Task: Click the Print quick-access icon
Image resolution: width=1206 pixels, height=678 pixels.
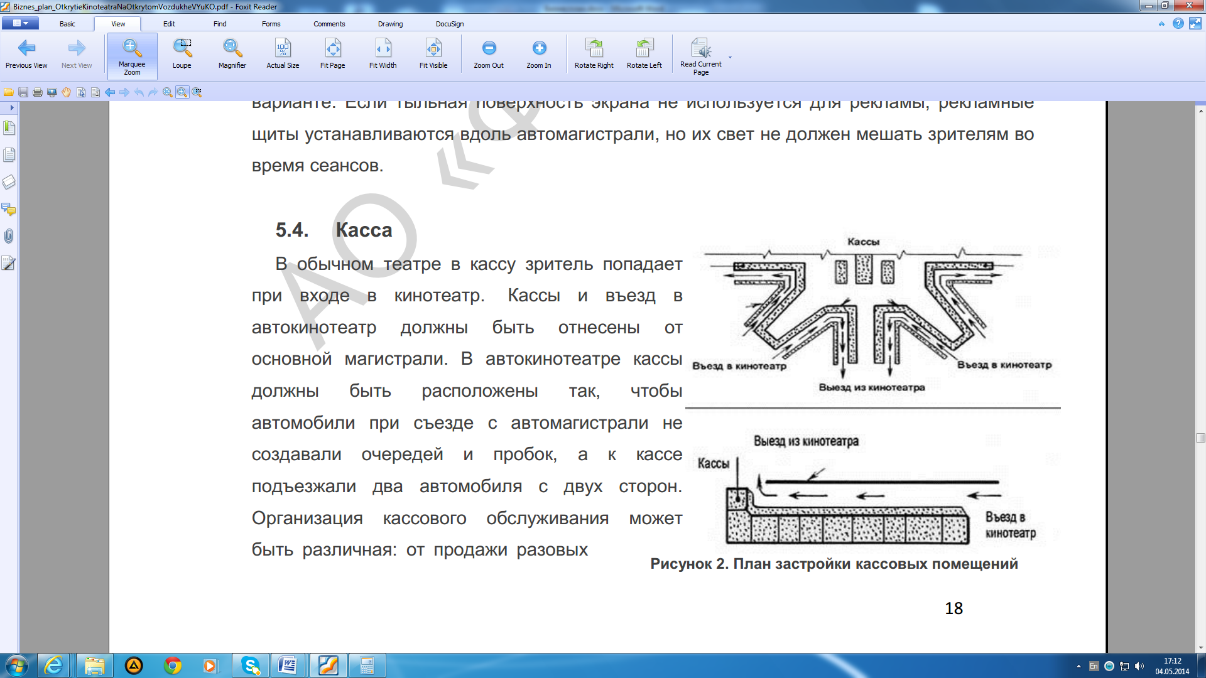Action: 38,92
